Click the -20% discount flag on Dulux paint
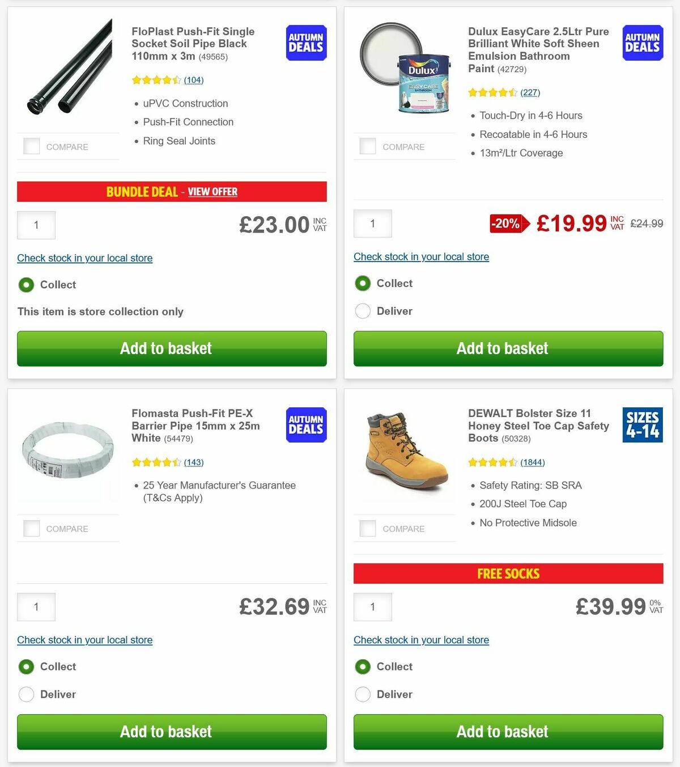This screenshot has height=767, width=680. point(506,224)
